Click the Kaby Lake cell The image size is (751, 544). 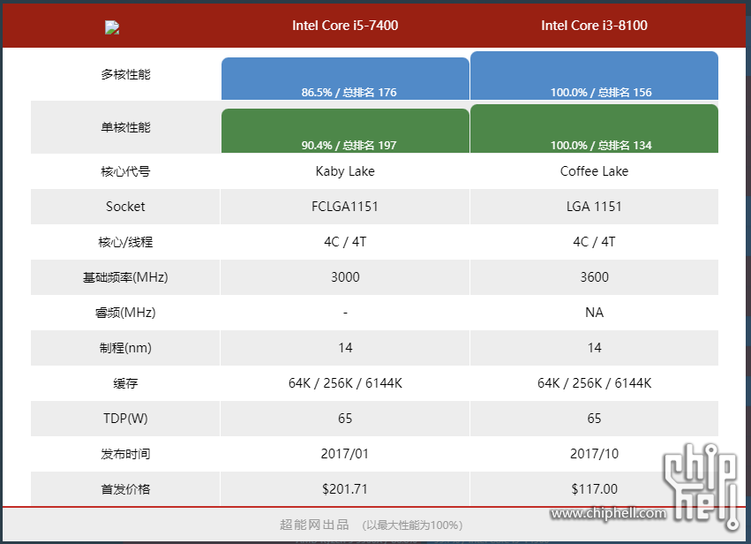[x=345, y=171]
